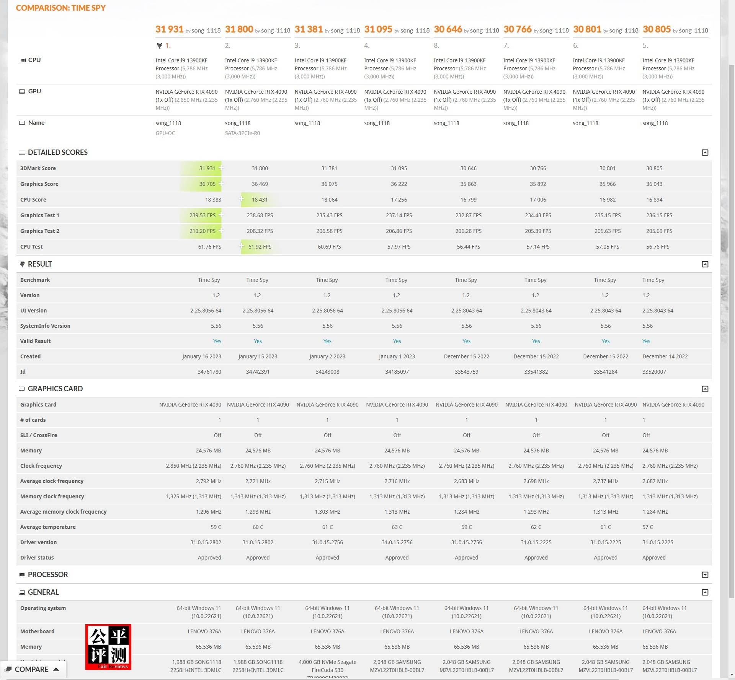Click the Fair Reviews logo thumbnail
The image size is (735, 680).
108,647
